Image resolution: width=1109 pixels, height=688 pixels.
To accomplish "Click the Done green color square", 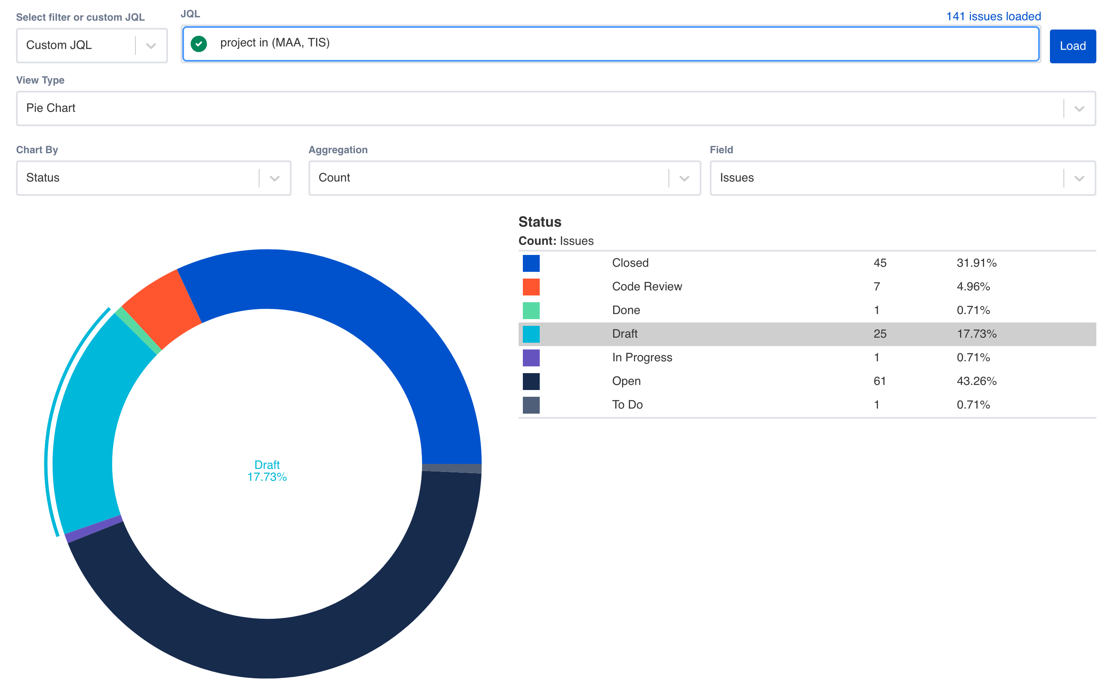I will tap(531, 310).
